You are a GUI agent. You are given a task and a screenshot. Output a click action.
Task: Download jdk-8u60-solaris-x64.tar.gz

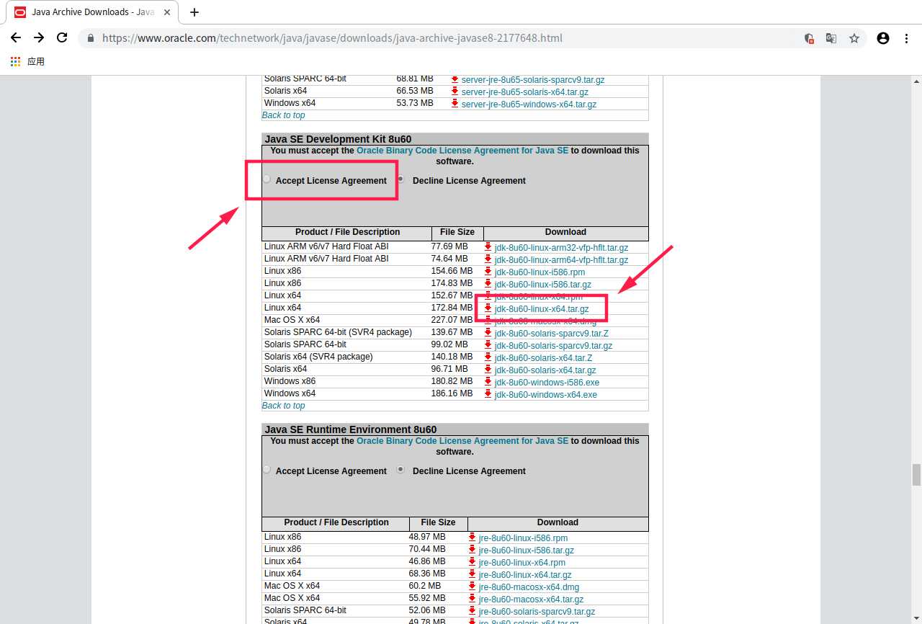[545, 370]
